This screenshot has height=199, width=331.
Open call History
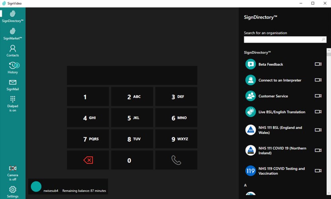pyautogui.click(x=13, y=68)
